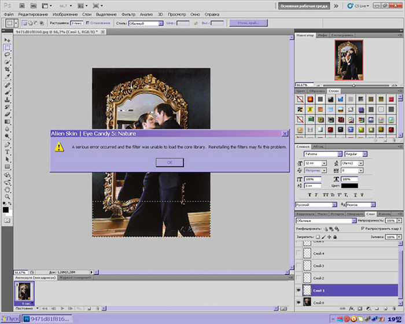Screen dimensions: 405x324
Task: Select the Quick Selection tool
Action: pyautogui.click(x=7, y=62)
